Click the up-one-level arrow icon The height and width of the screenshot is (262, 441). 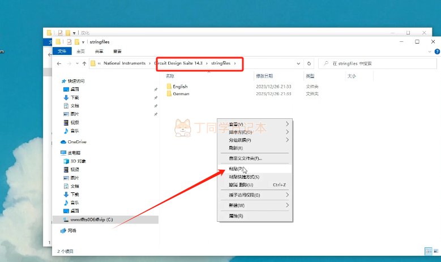[x=84, y=63]
